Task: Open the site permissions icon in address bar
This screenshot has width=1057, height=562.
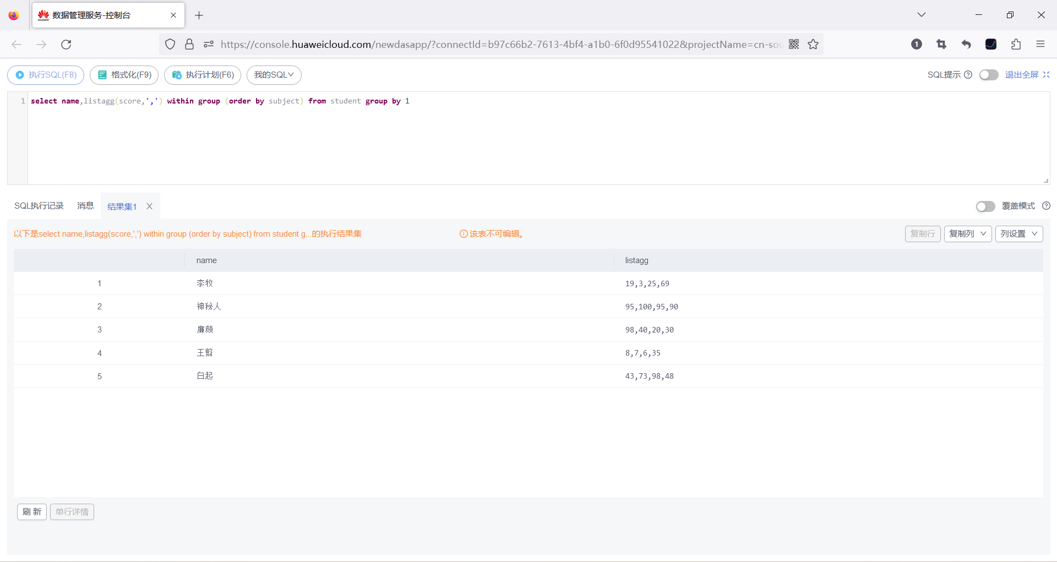Action: [209, 45]
